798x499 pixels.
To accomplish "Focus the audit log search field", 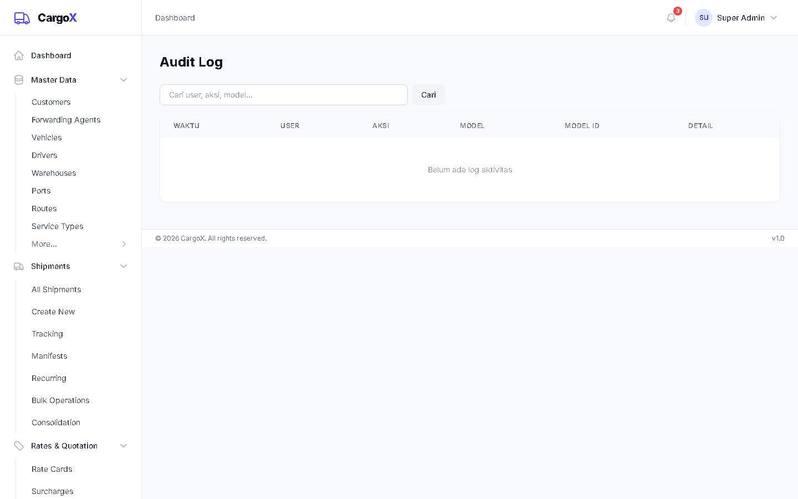I will point(284,95).
